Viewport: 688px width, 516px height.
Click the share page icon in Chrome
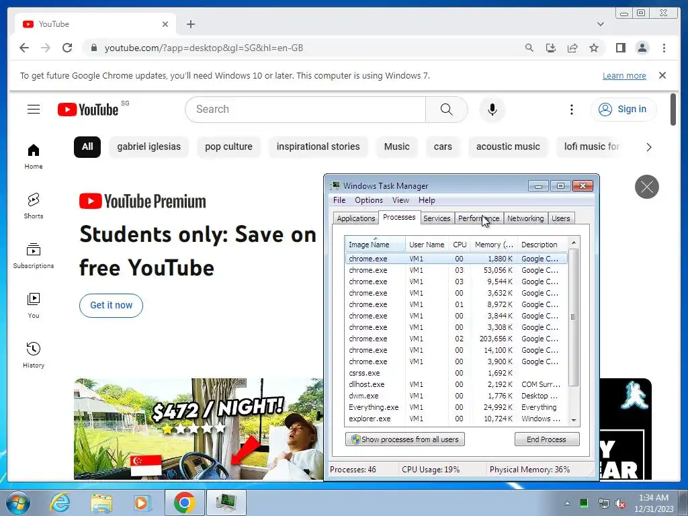click(x=572, y=48)
